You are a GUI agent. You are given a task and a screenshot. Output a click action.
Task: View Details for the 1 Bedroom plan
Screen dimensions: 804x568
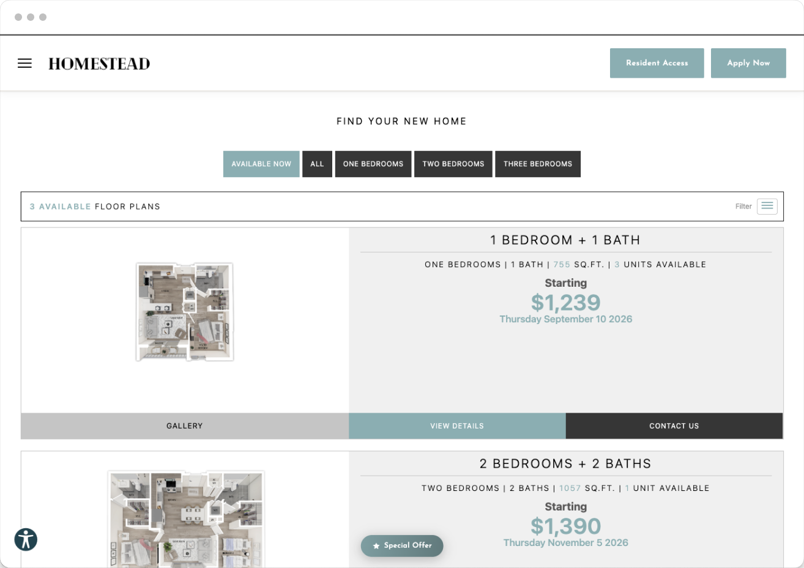pos(457,426)
